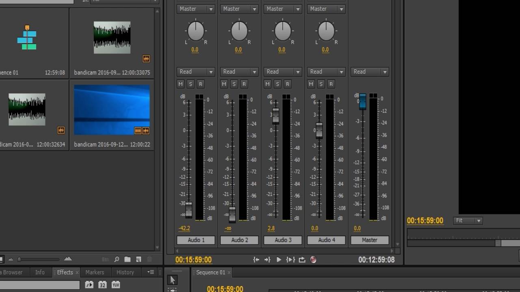520x292 pixels.
Task: Select waveform clip with duration 12:00:33075
Action: 112,38
